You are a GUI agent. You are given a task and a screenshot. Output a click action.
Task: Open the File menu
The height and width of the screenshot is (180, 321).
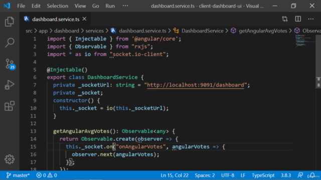tap(21, 6)
